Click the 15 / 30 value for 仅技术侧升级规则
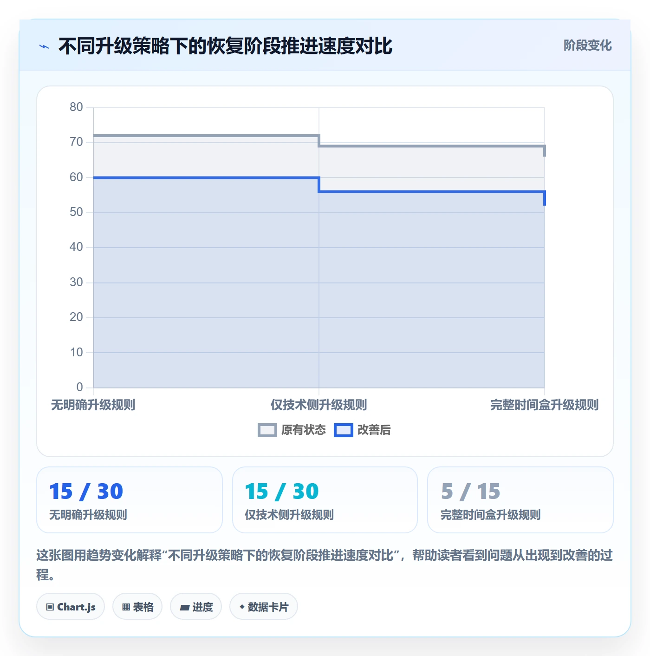The height and width of the screenshot is (656, 650). click(282, 492)
